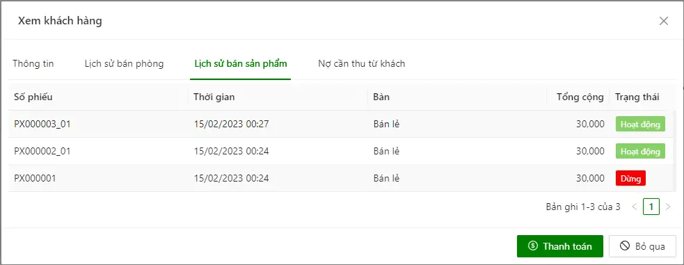This screenshot has width=684, height=265.
Task: Click the Thanh toán button
Action: 560,246
